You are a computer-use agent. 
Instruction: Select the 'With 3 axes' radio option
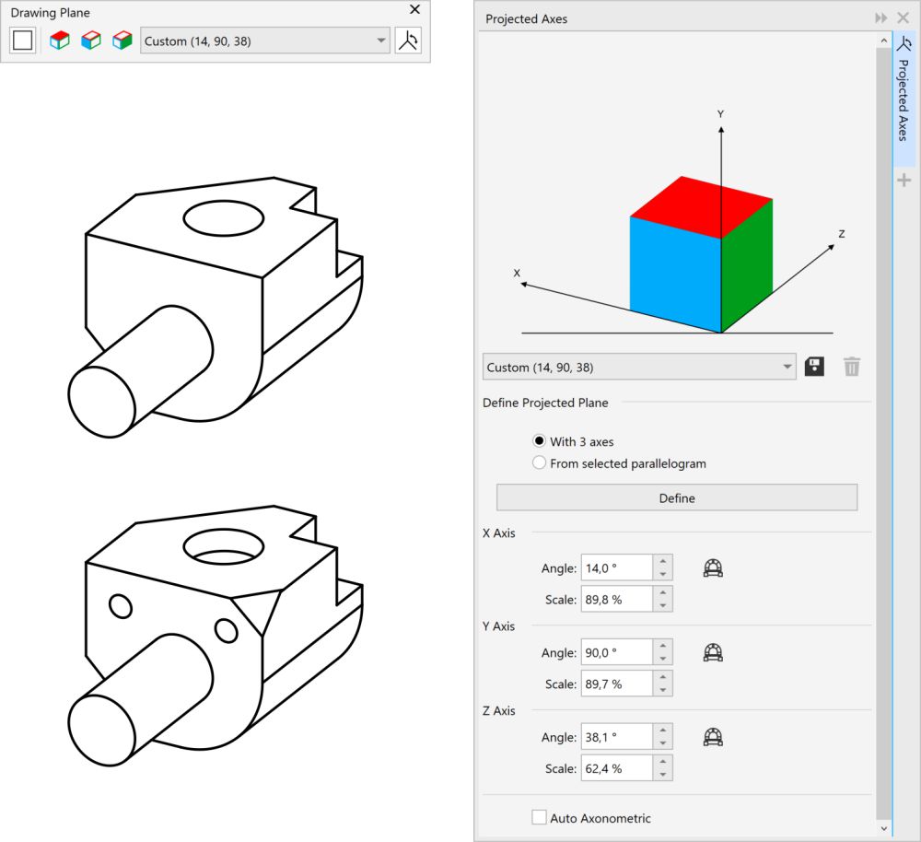tap(539, 440)
